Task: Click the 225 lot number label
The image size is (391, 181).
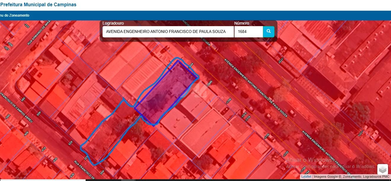Action: pyautogui.click(x=27, y=26)
